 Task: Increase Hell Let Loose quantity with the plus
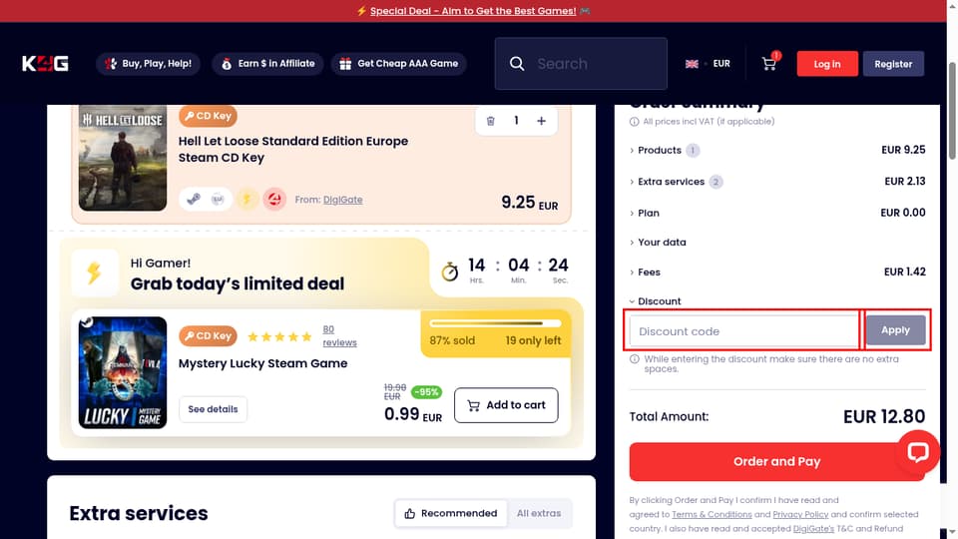541,121
